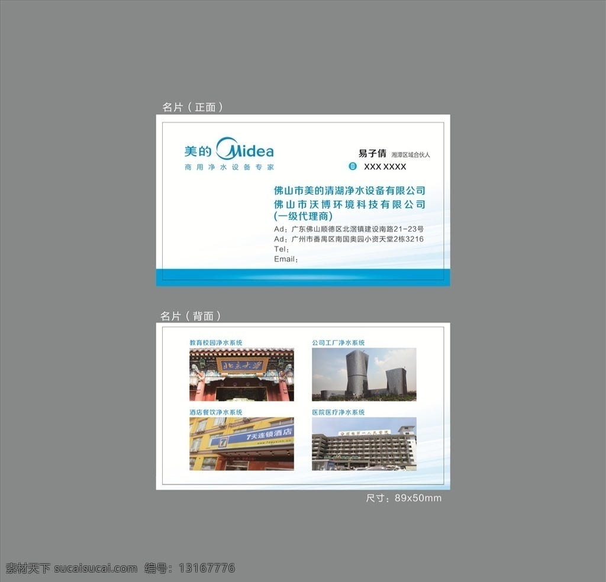This screenshot has height=582, width=606.
Task: Click the phone placeholder XXX XXXX
Action: [385, 167]
